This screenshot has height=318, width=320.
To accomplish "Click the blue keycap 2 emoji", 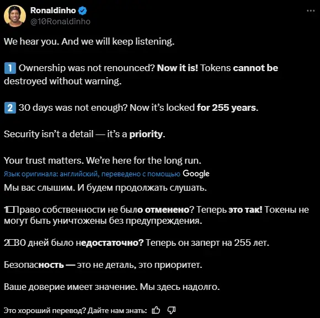I will pos(10,108).
